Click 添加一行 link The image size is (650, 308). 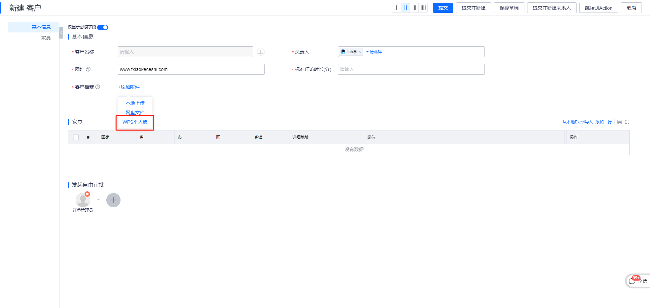click(x=604, y=122)
